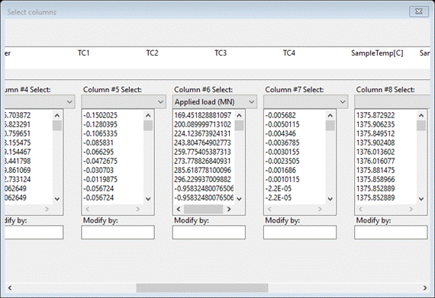Select value -0.085831 in Column #5
The height and width of the screenshot is (298, 435).
pyautogui.click(x=98, y=143)
